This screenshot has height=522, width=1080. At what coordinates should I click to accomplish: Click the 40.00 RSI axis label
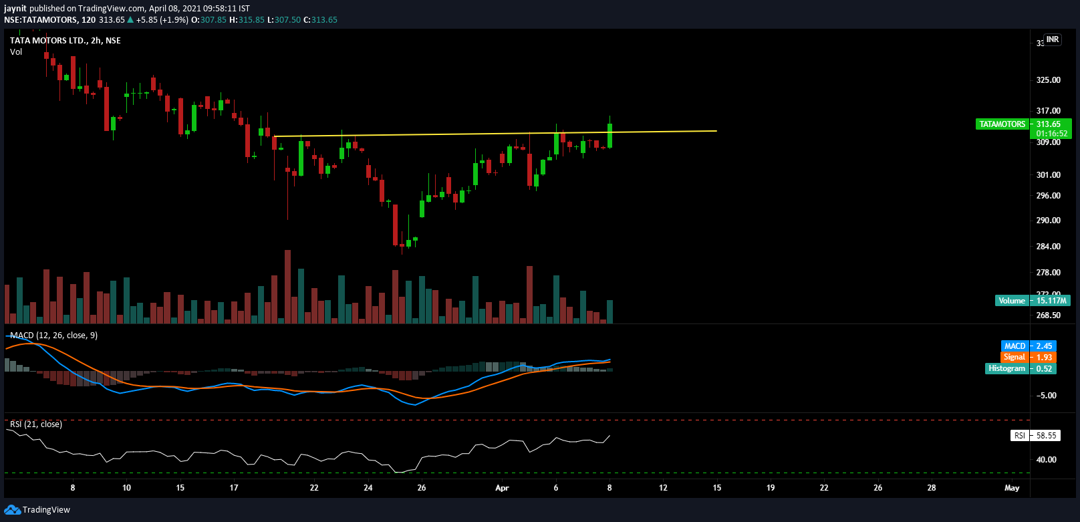coord(1046,460)
